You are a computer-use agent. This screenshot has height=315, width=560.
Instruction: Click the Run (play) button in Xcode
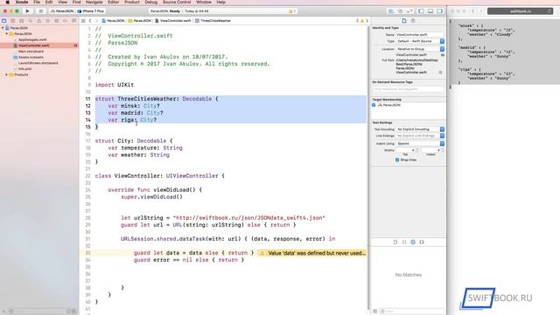tap(27, 11)
